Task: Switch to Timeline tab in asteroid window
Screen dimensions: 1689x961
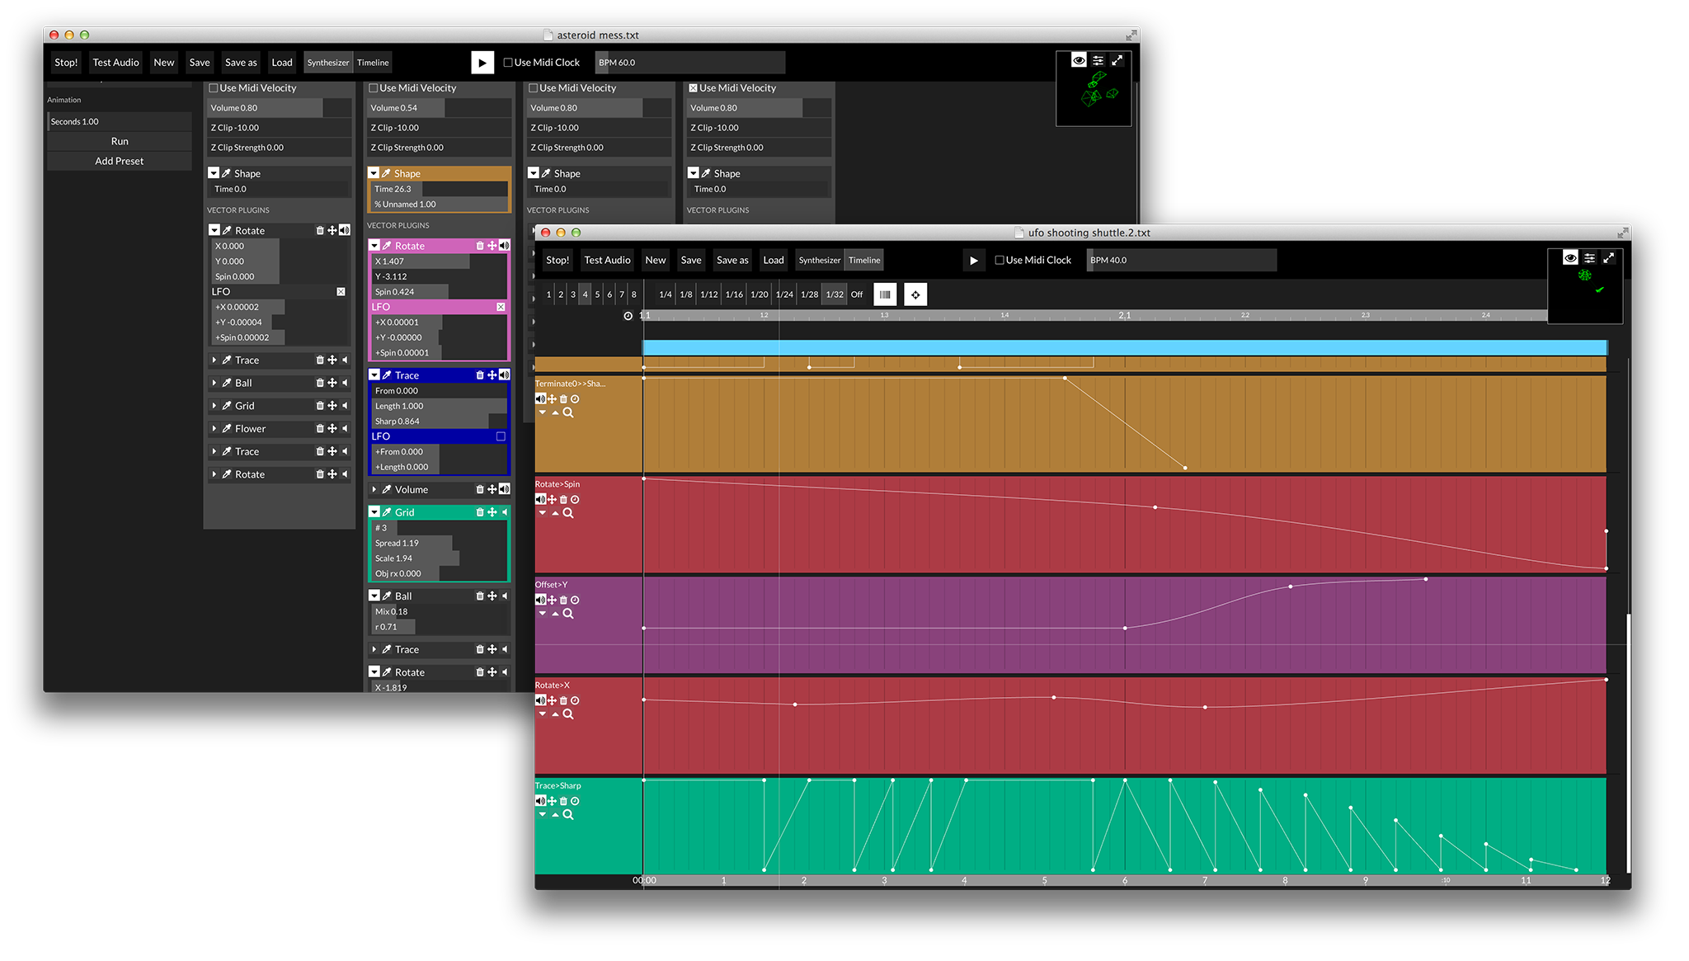Action: click(x=373, y=63)
